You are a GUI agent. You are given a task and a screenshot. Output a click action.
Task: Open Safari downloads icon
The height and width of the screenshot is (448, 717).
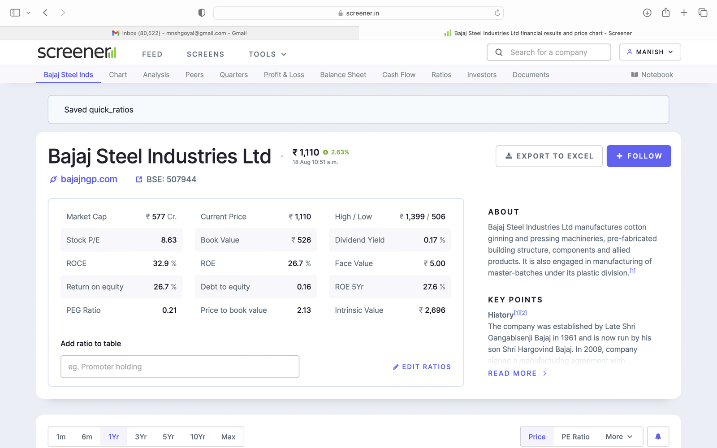click(x=647, y=13)
